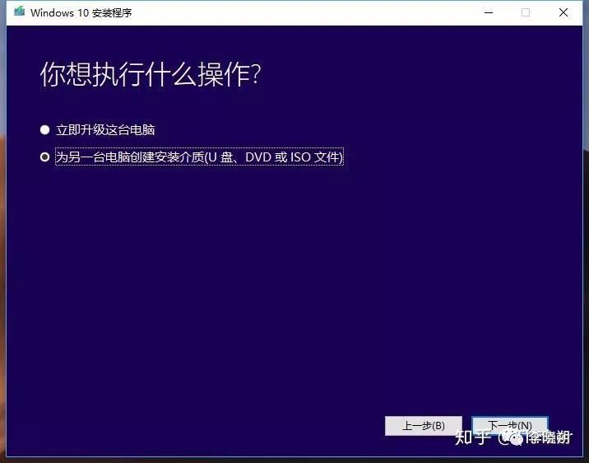Click the 下一步(N) next button
This screenshot has height=463, width=589.
coord(510,425)
